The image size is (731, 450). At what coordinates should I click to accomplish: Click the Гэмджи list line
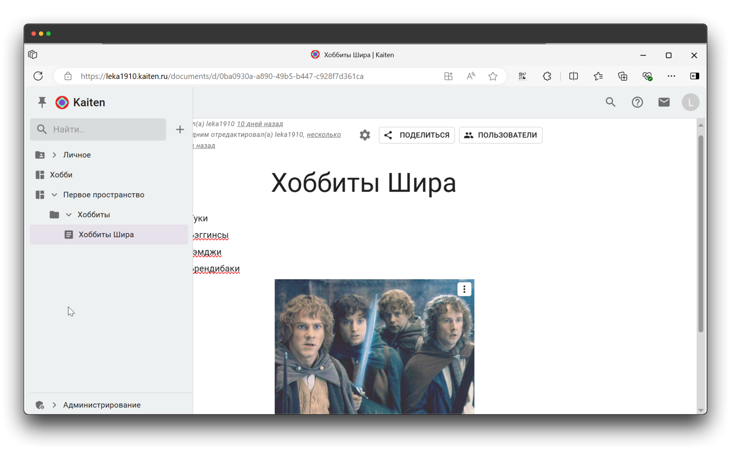pos(207,252)
